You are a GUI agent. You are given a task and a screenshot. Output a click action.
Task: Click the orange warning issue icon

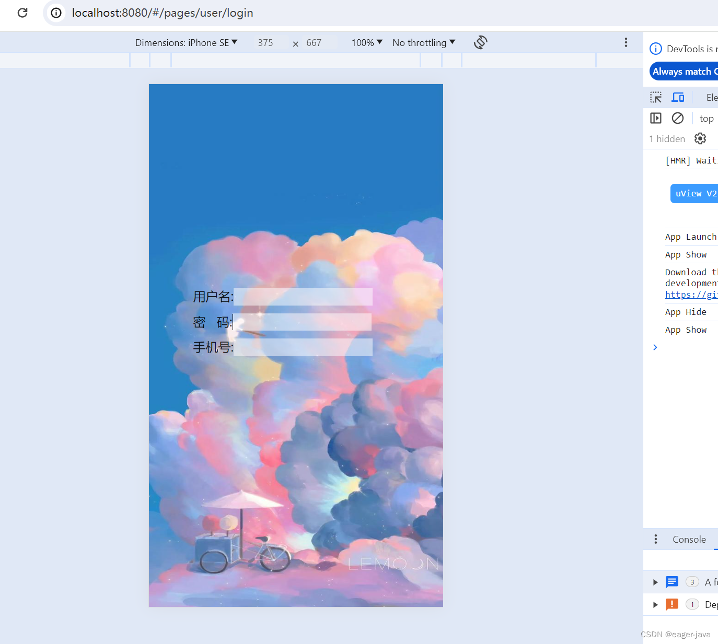click(x=672, y=604)
